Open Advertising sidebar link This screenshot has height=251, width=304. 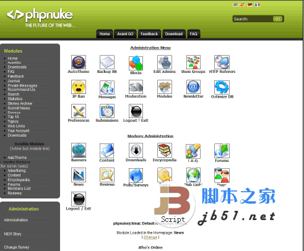coord(17,171)
